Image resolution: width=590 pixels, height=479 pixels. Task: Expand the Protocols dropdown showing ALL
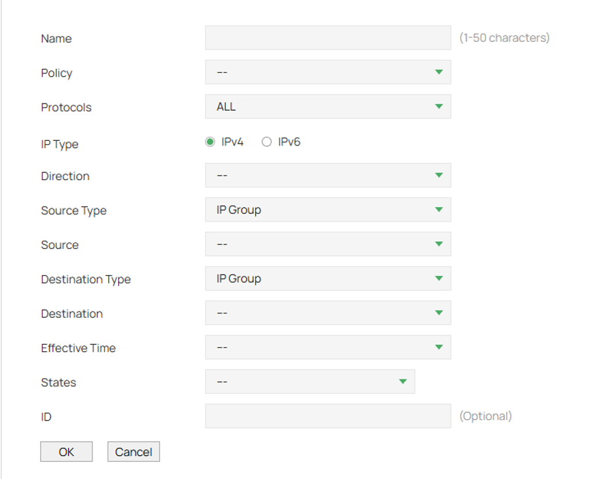pos(327,106)
